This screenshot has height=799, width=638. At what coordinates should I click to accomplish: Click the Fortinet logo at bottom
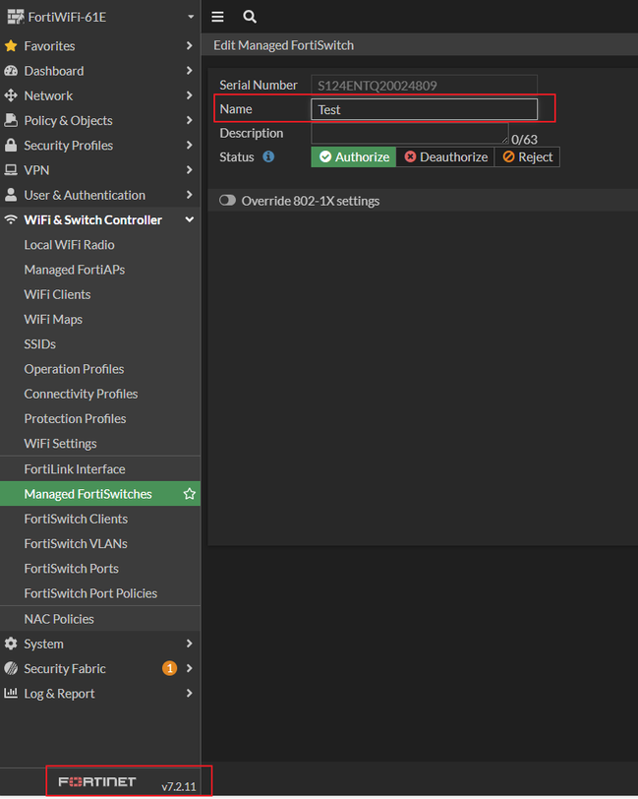[x=96, y=781]
